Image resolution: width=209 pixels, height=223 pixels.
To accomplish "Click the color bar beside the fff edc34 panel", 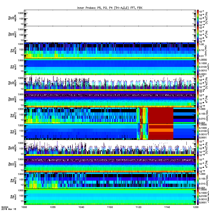I will coord(198,148).
